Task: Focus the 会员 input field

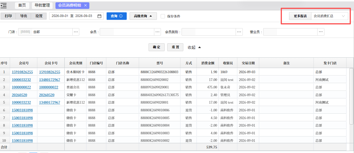Action: [127, 32]
